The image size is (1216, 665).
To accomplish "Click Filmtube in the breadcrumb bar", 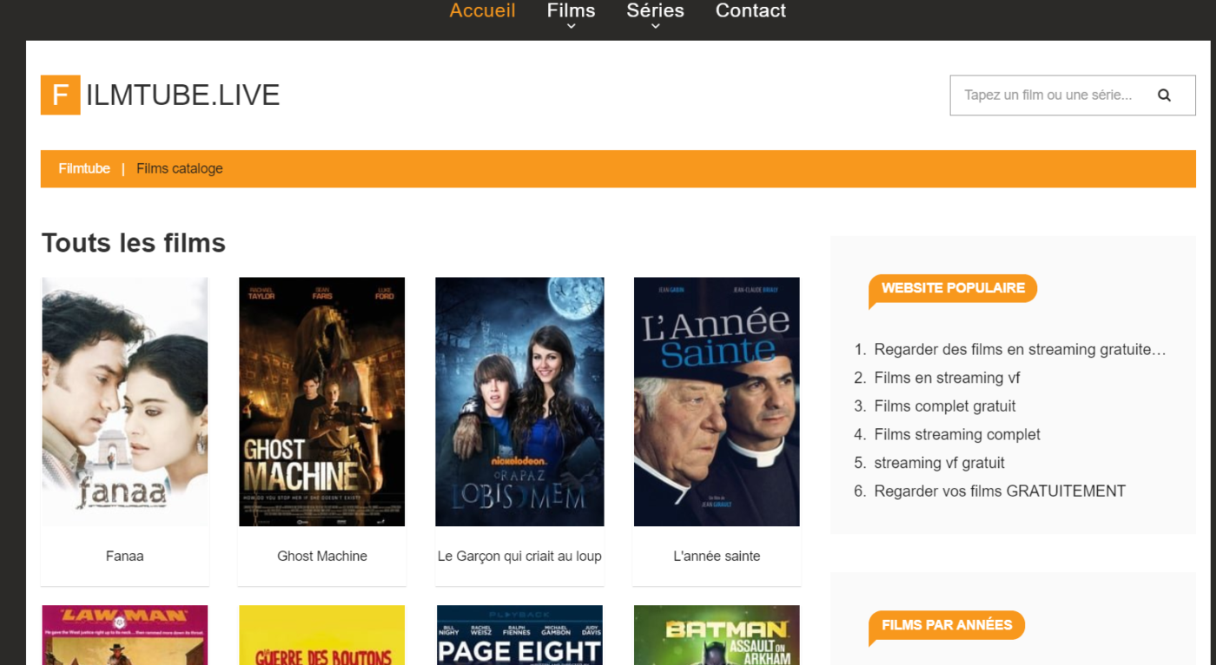I will click(84, 168).
